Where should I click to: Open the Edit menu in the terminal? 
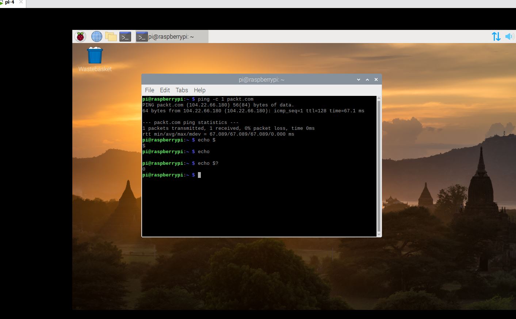[x=165, y=90]
